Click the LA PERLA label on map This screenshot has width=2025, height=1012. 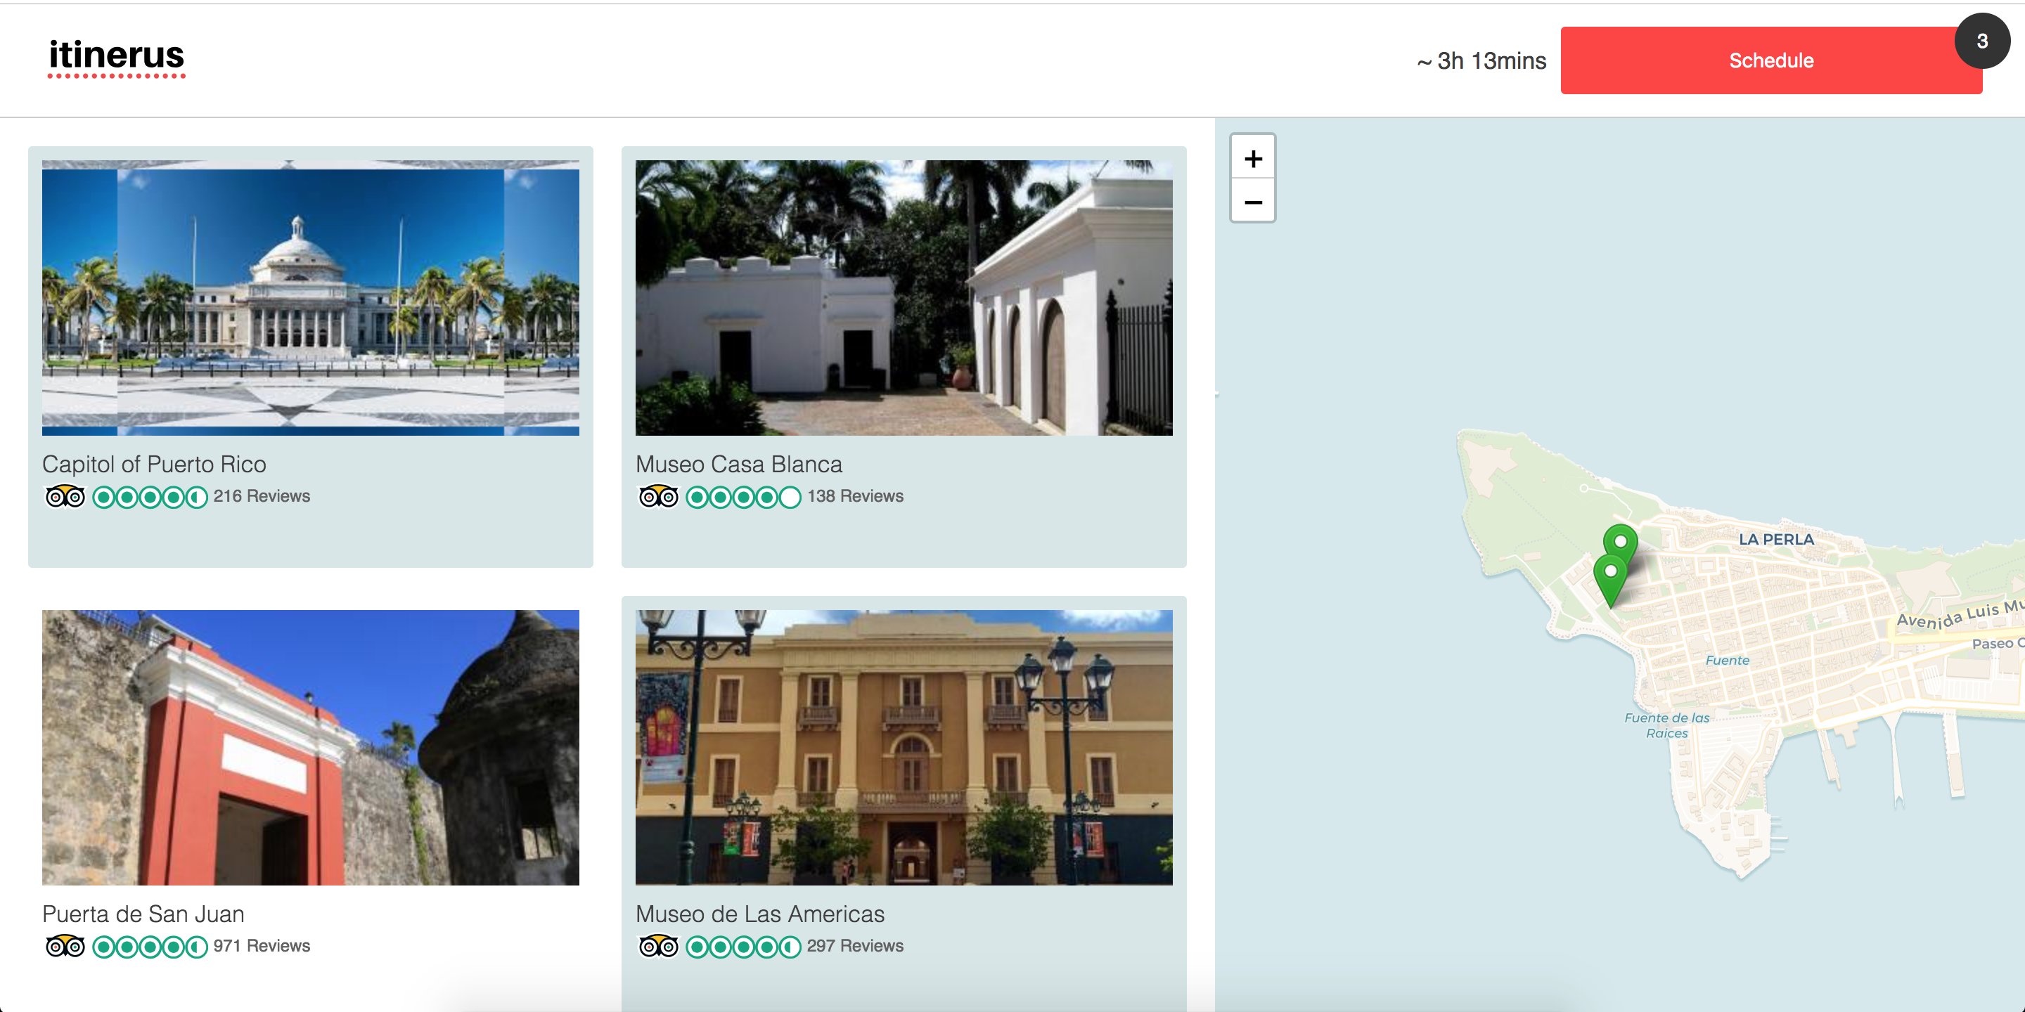point(1776,539)
